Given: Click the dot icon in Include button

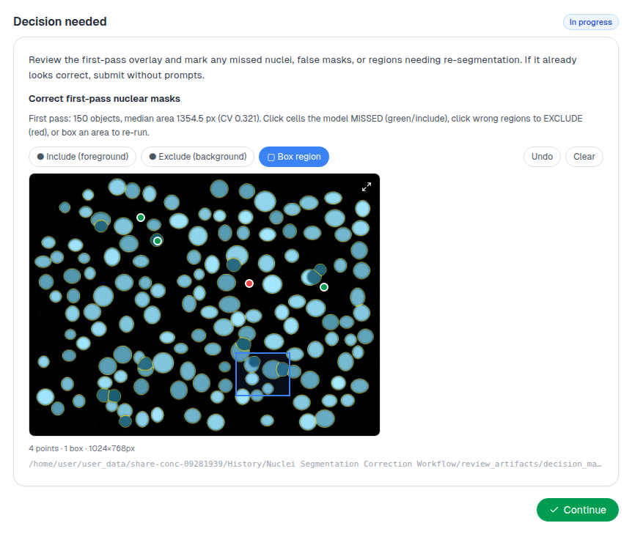Looking at the screenshot, I should (40, 157).
